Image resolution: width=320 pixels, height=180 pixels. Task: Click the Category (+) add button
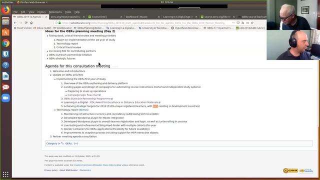[x=76, y=143]
